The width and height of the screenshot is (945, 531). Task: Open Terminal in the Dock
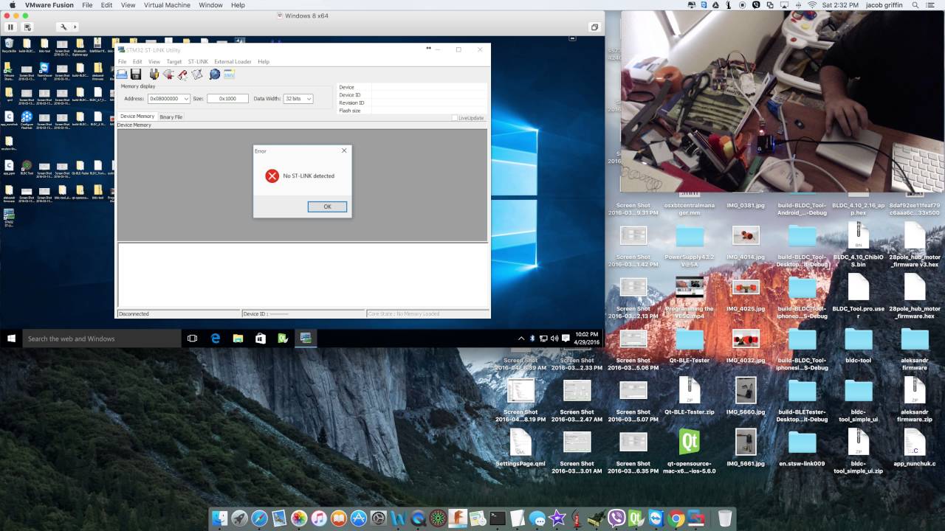click(x=498, y=518)
